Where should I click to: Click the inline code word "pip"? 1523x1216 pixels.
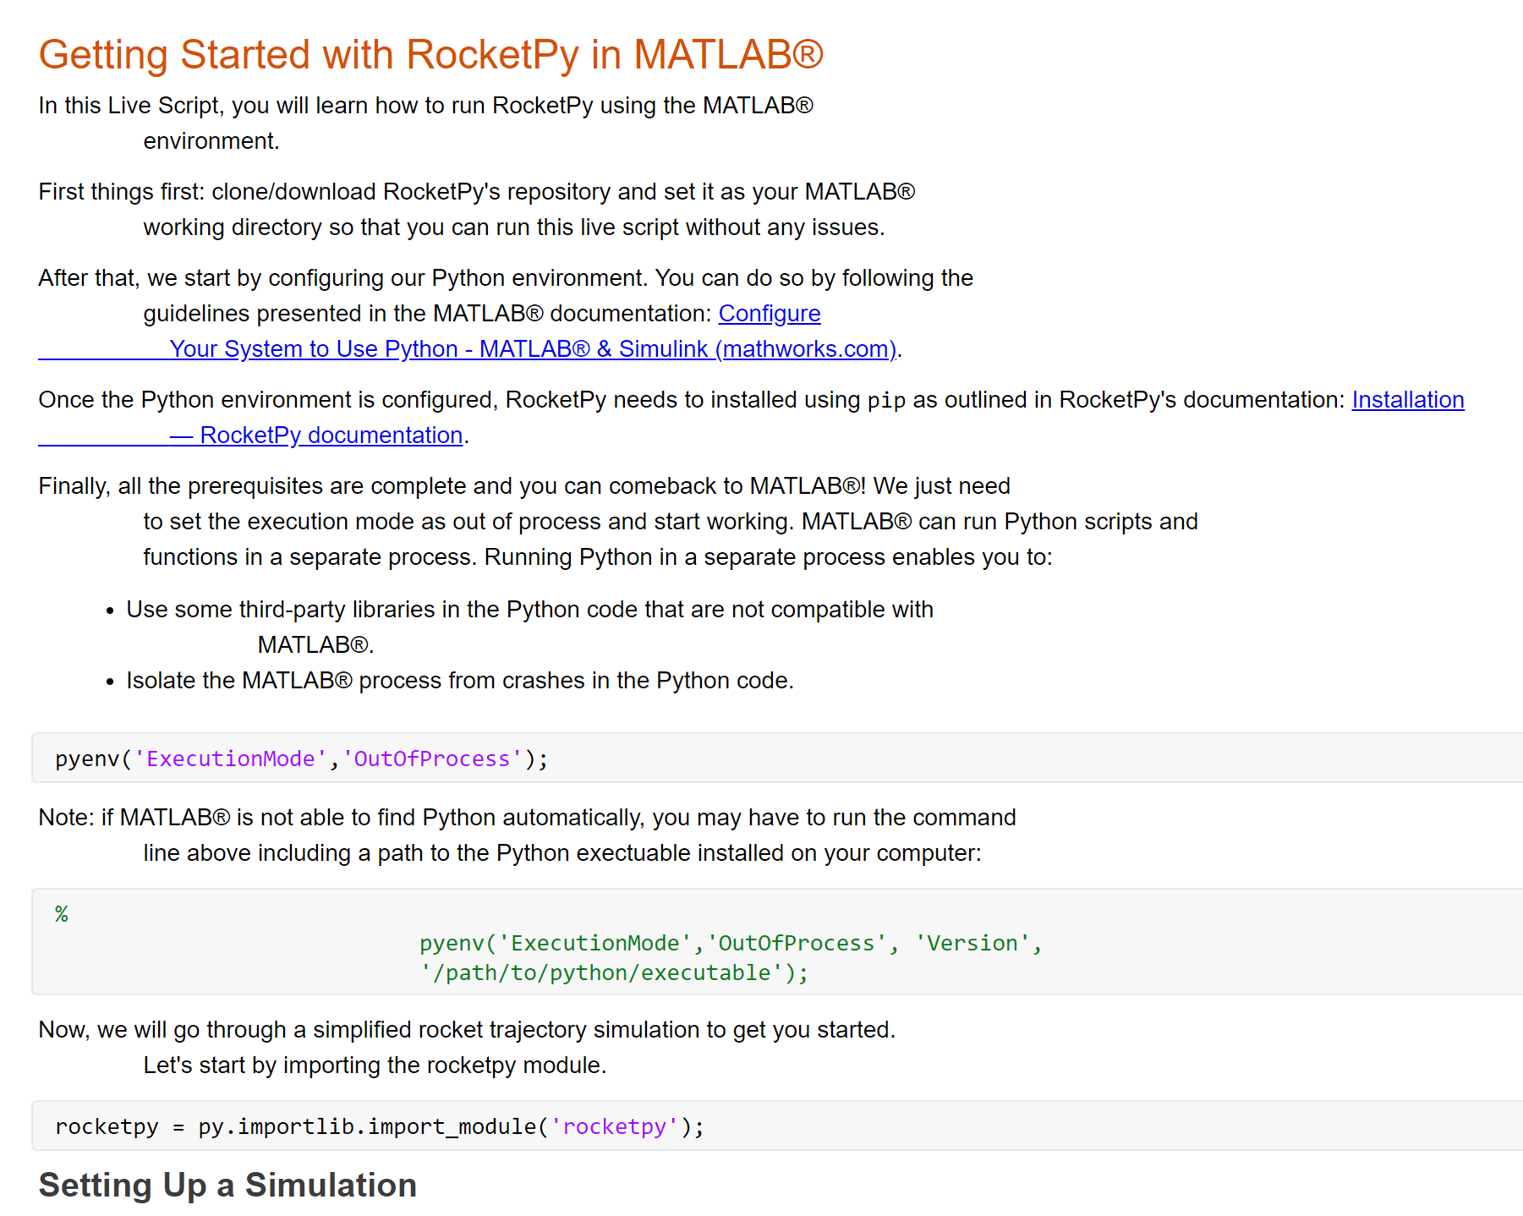click(x=886, y=401)
